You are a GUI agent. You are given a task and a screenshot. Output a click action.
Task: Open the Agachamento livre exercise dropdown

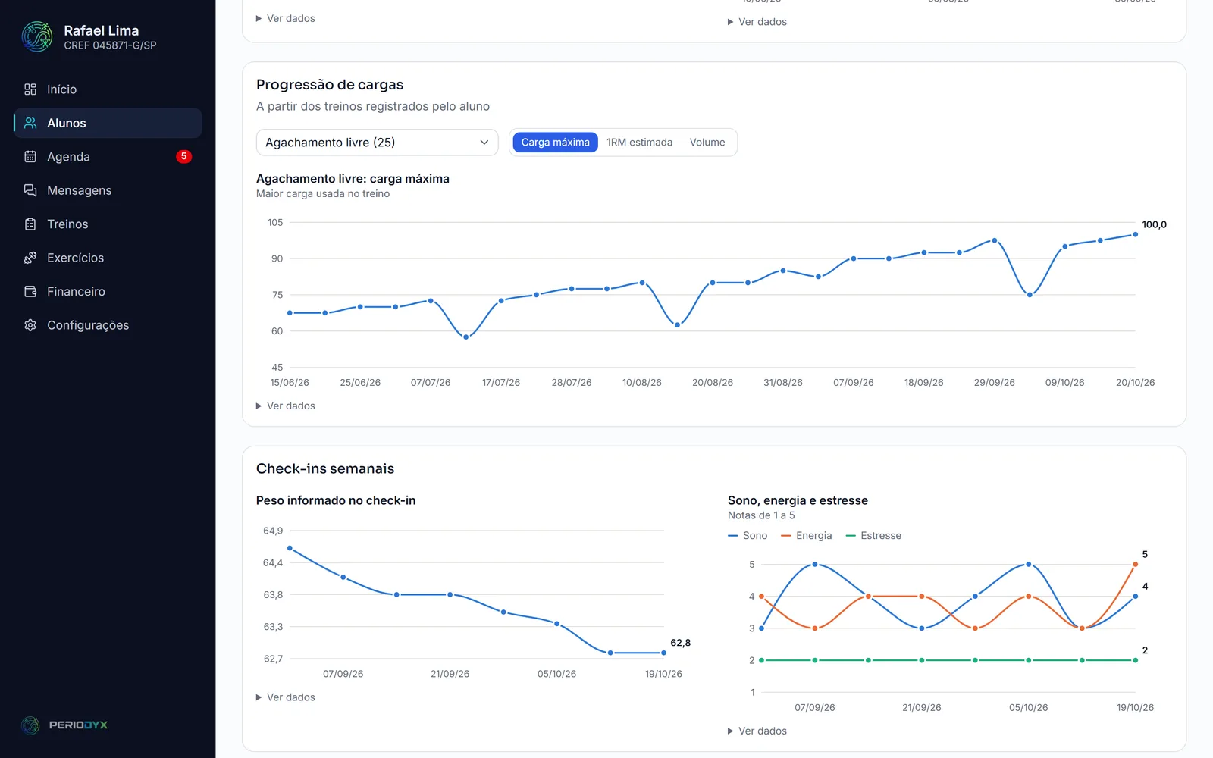377,143
